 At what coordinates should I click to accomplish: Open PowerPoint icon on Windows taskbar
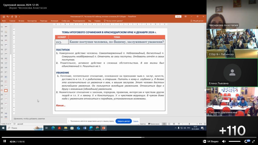click(104, 128)
